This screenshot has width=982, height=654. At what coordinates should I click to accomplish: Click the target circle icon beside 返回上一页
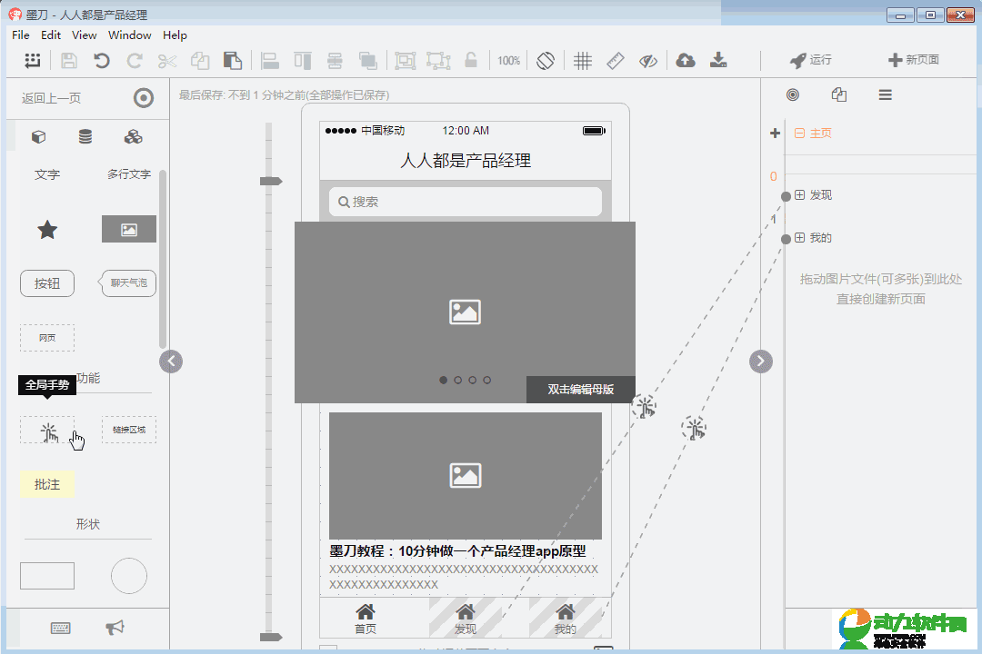[x=144, y=97]
